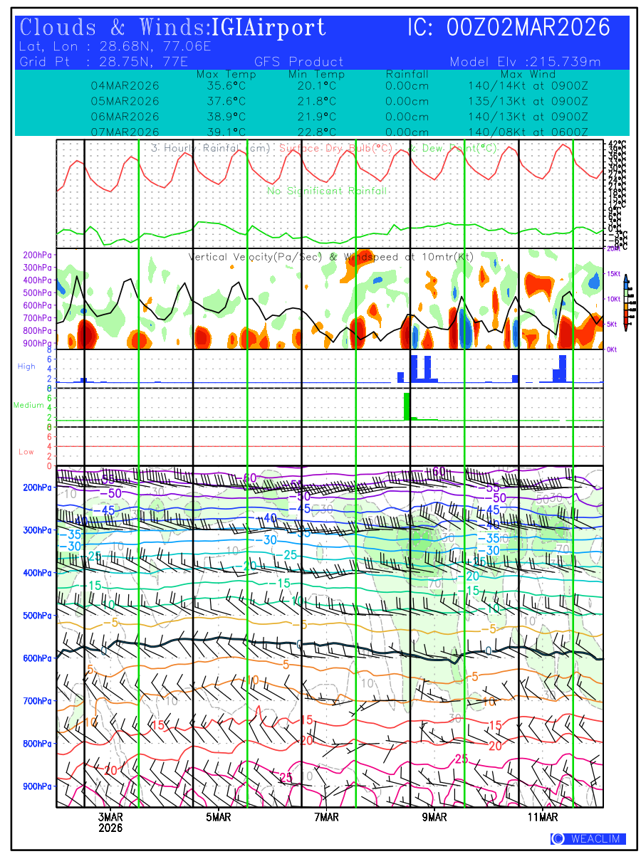The width and height of the screenshot is (641, 854).
Task: Select the 'High' cloud panel label
Action: click(x=26, y=367)
